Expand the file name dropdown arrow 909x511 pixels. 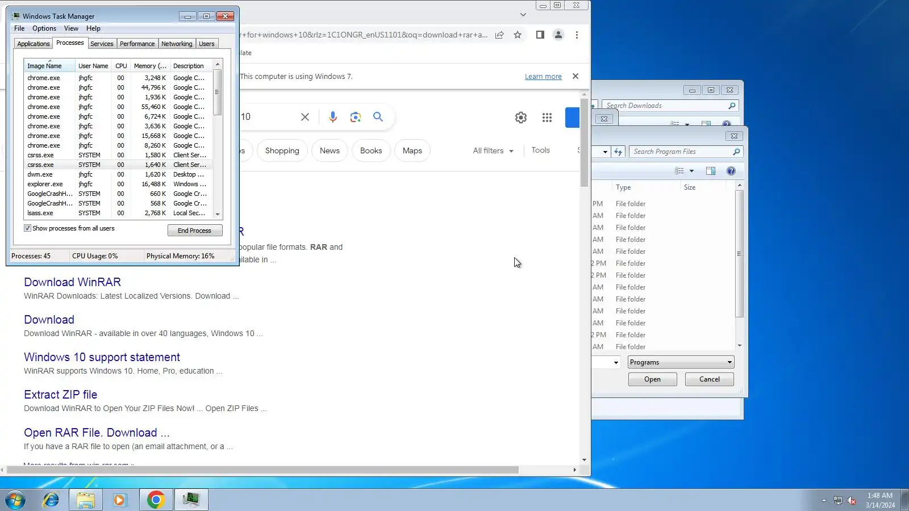[616, 362]
